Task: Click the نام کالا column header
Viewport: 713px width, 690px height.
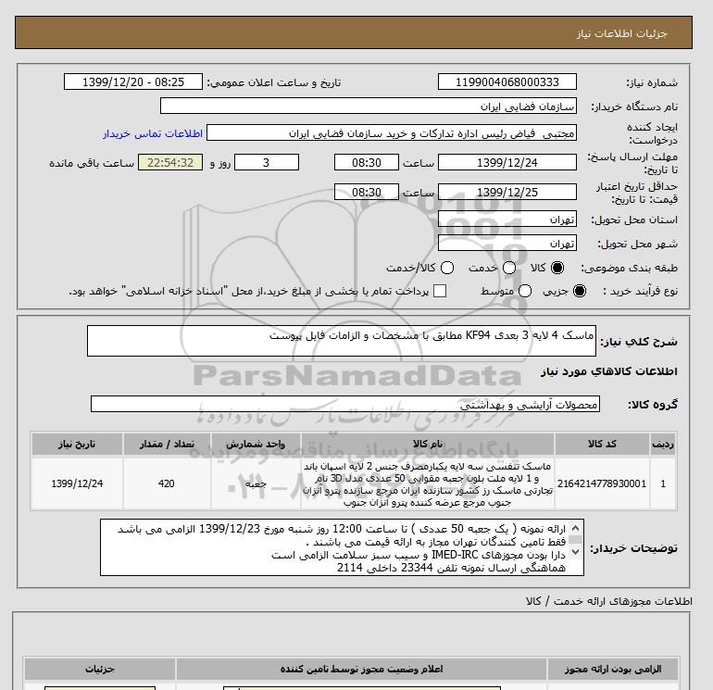Action: [428, 444]
